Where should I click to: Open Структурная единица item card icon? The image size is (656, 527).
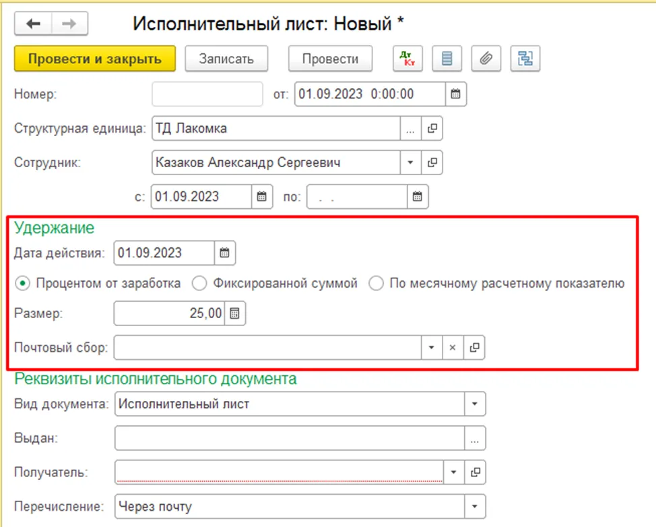(x=432, y=128)
